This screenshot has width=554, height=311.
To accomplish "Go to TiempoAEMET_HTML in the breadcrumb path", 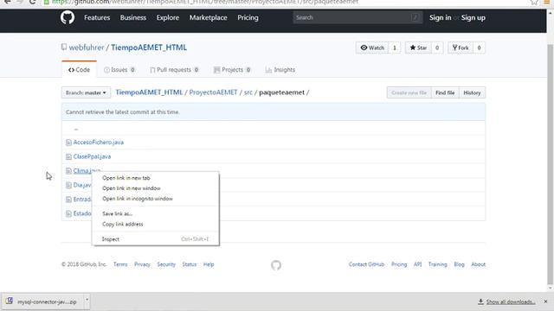I will tap(149, 92).
